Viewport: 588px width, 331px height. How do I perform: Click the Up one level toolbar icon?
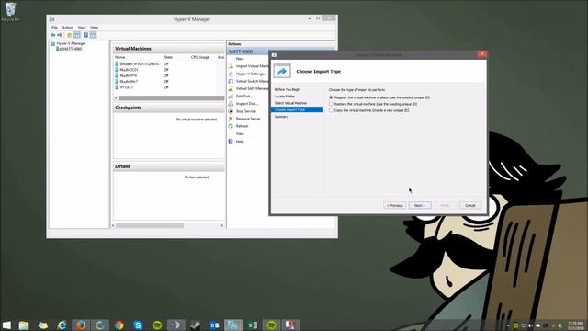coord(70,35)
